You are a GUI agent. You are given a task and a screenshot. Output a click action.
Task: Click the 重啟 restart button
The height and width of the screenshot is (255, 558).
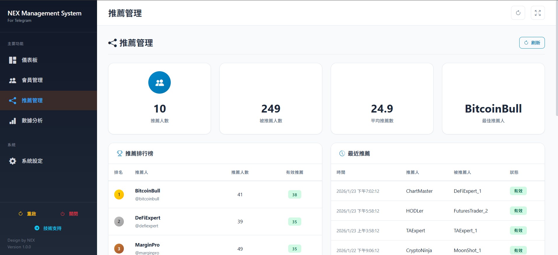point(27,214)
